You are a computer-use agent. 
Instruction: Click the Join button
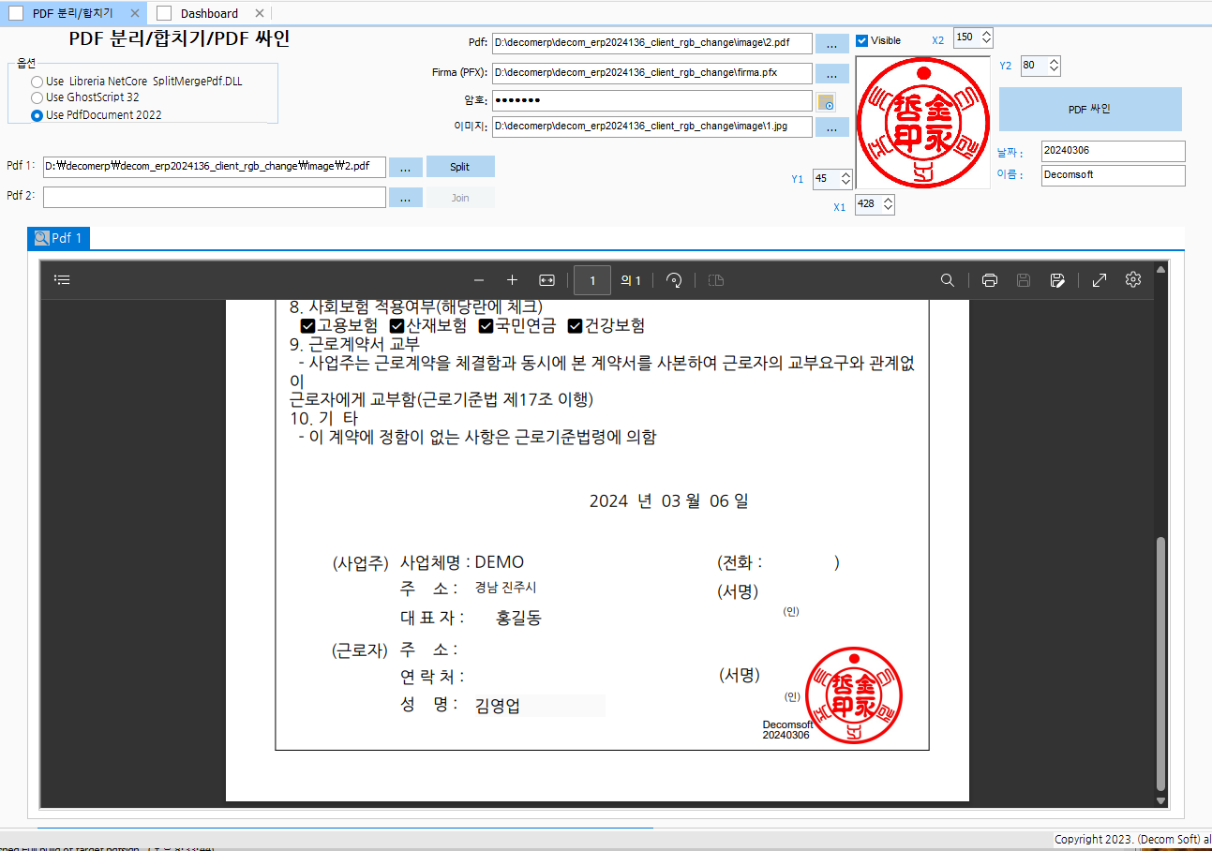tap(459, 198)
